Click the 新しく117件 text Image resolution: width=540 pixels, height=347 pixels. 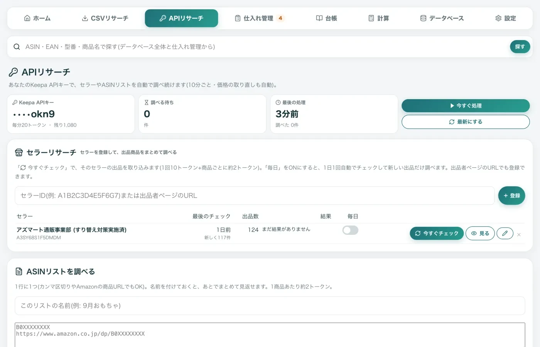218,238
